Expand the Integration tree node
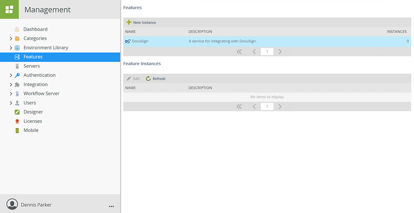Viewport: 414px width, 213px height. click(11, 84)
